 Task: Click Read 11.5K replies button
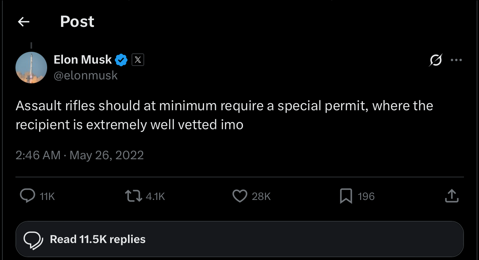point(239,239)
